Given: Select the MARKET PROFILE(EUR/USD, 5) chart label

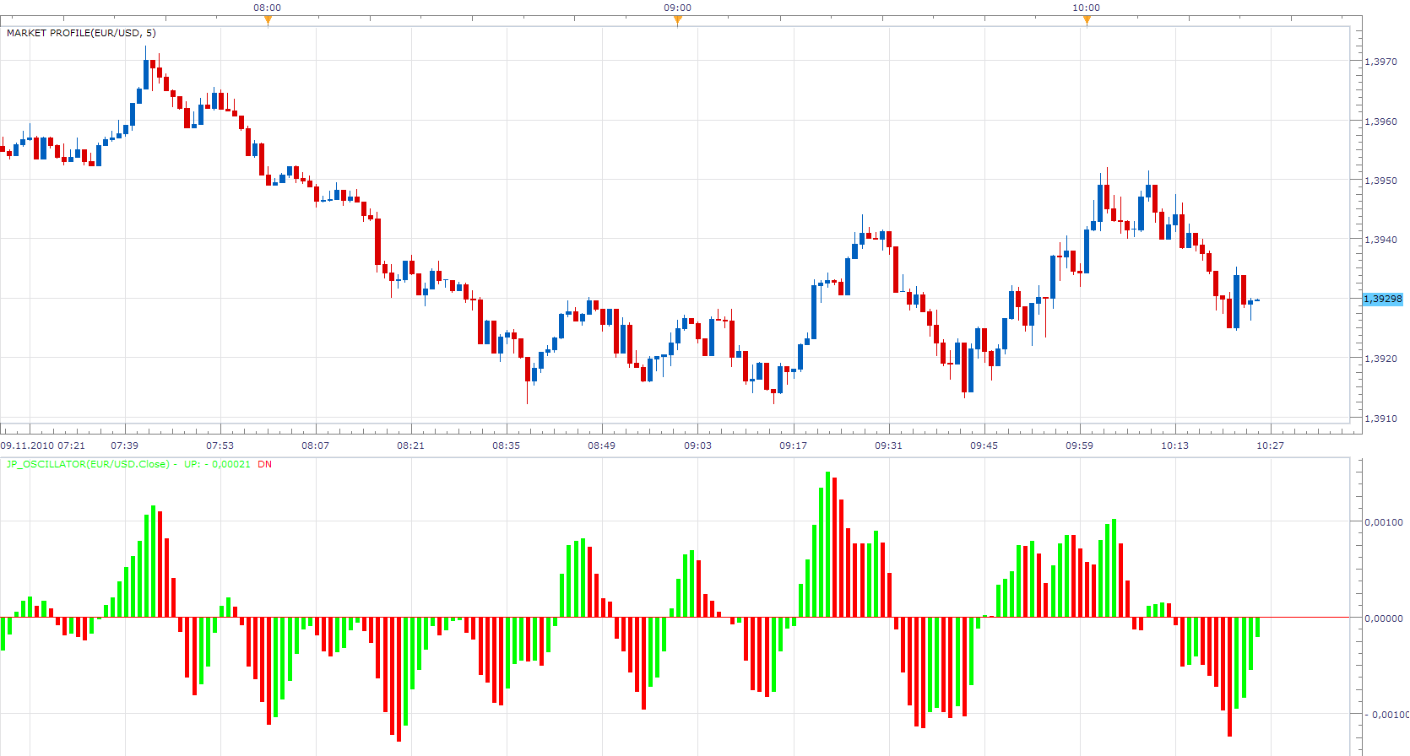Looking at the screenshot, I should pos(81,33).
